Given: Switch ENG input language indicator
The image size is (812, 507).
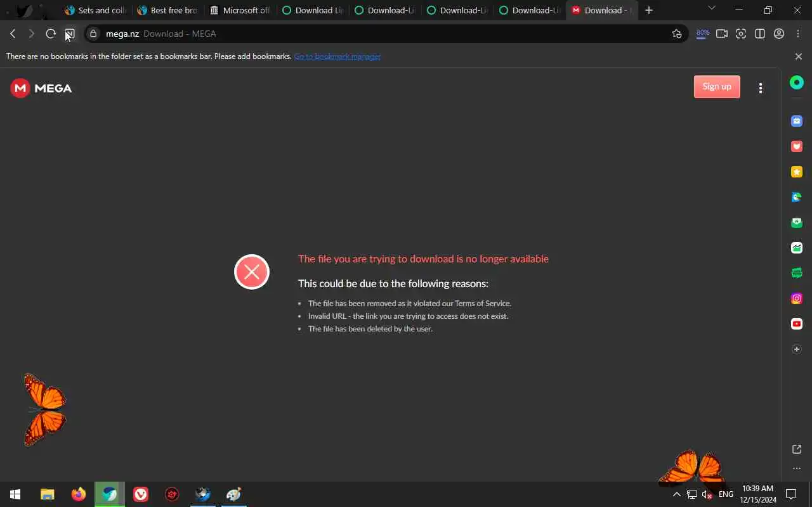Looking at the screenshot, I should (726, 494).
